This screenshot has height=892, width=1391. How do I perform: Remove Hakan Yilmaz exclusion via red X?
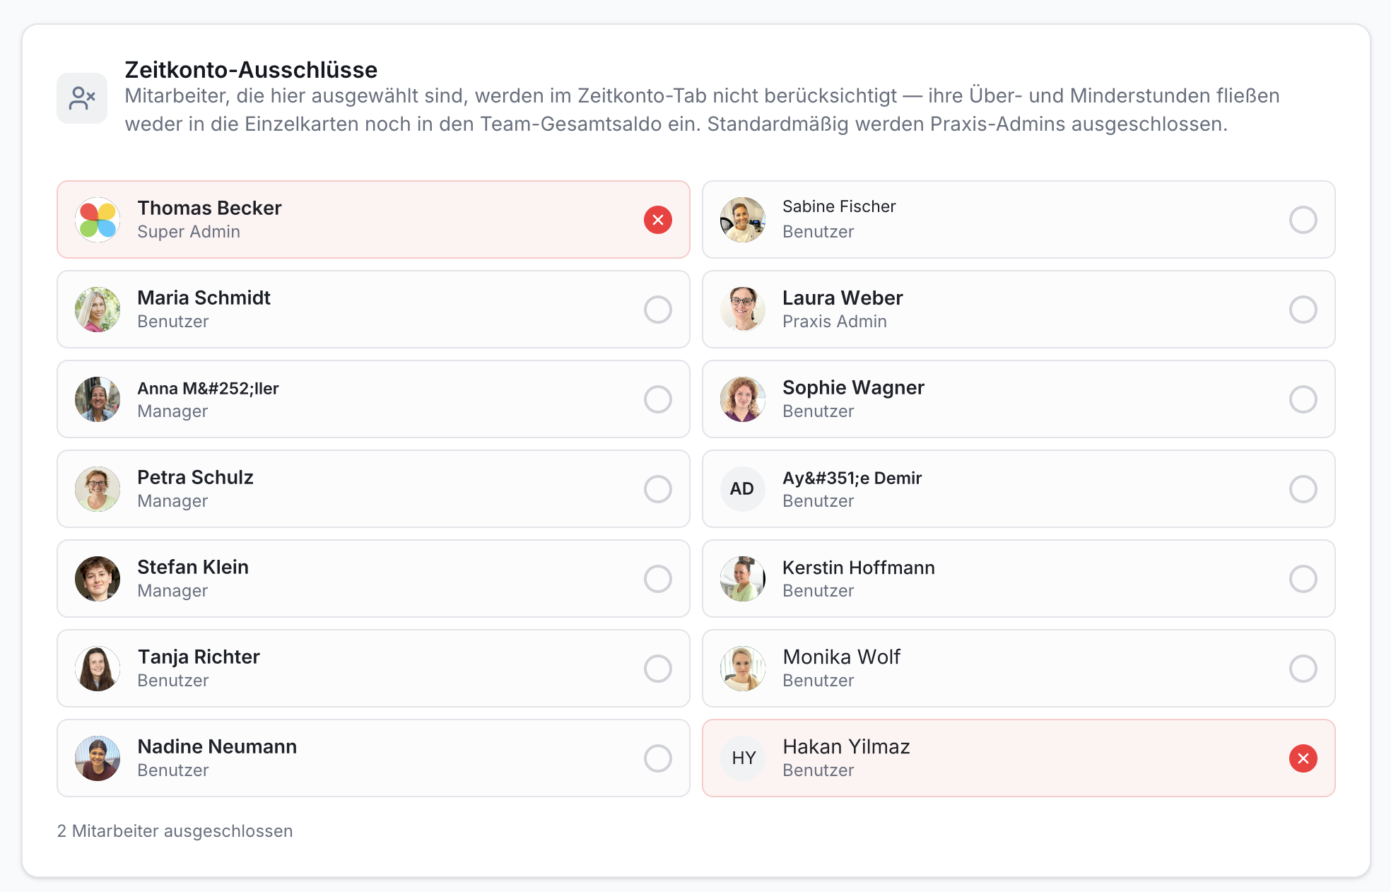(x=1303, y=758)
